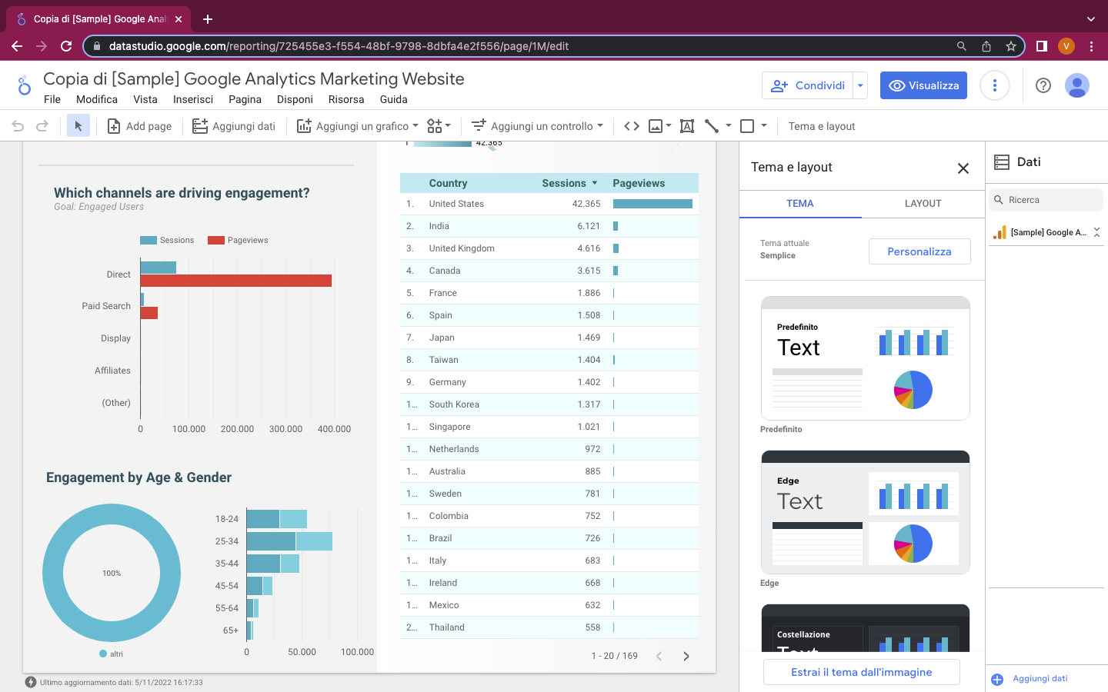Viewport: 1108px width, 692px height.
Task: Sort table by the Sessions column
Action: click(565, 183)
